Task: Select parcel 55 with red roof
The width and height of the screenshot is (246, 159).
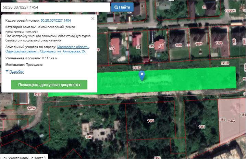Action: click(x=138, y=47)
